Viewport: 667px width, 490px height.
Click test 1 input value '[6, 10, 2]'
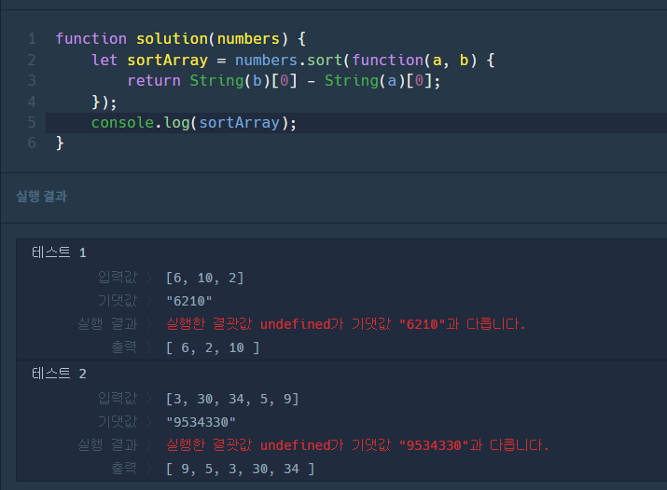pyautogui.click(x=205, y=279)
